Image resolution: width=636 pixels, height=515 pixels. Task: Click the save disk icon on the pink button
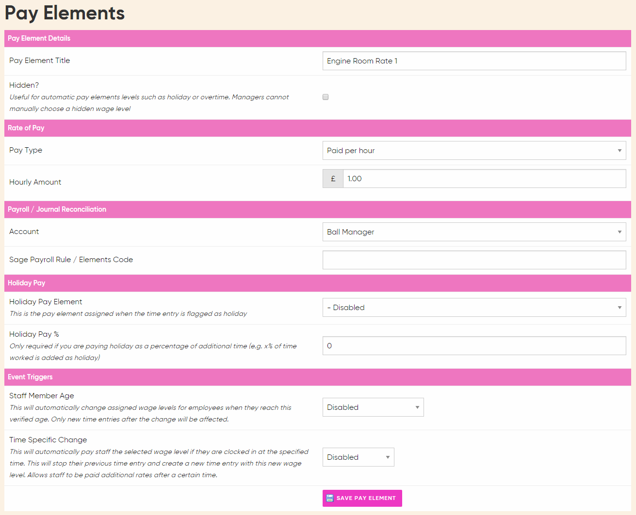[330, 498]
